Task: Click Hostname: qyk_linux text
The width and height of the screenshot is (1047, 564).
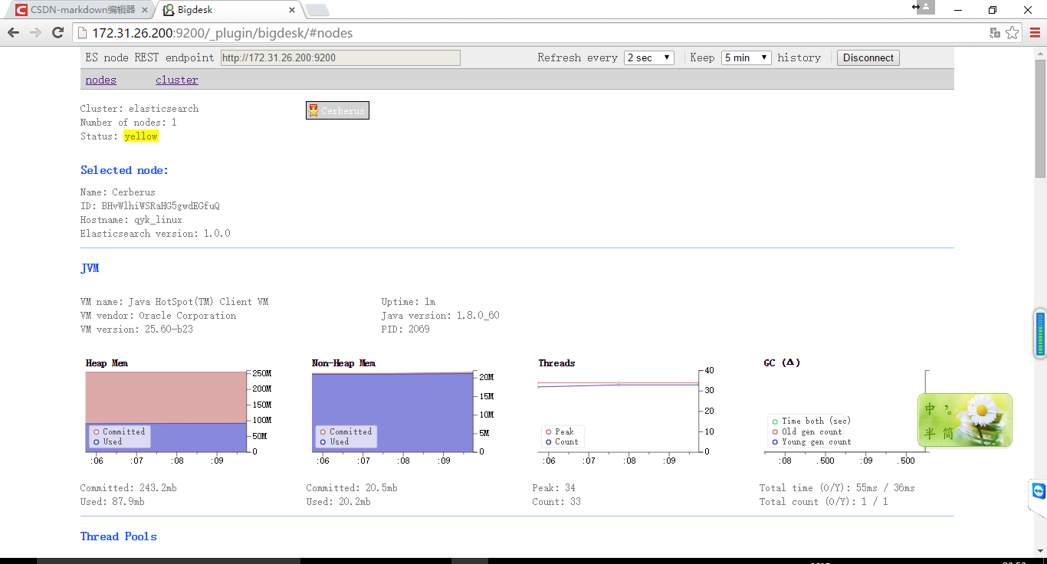Action: 131,220
